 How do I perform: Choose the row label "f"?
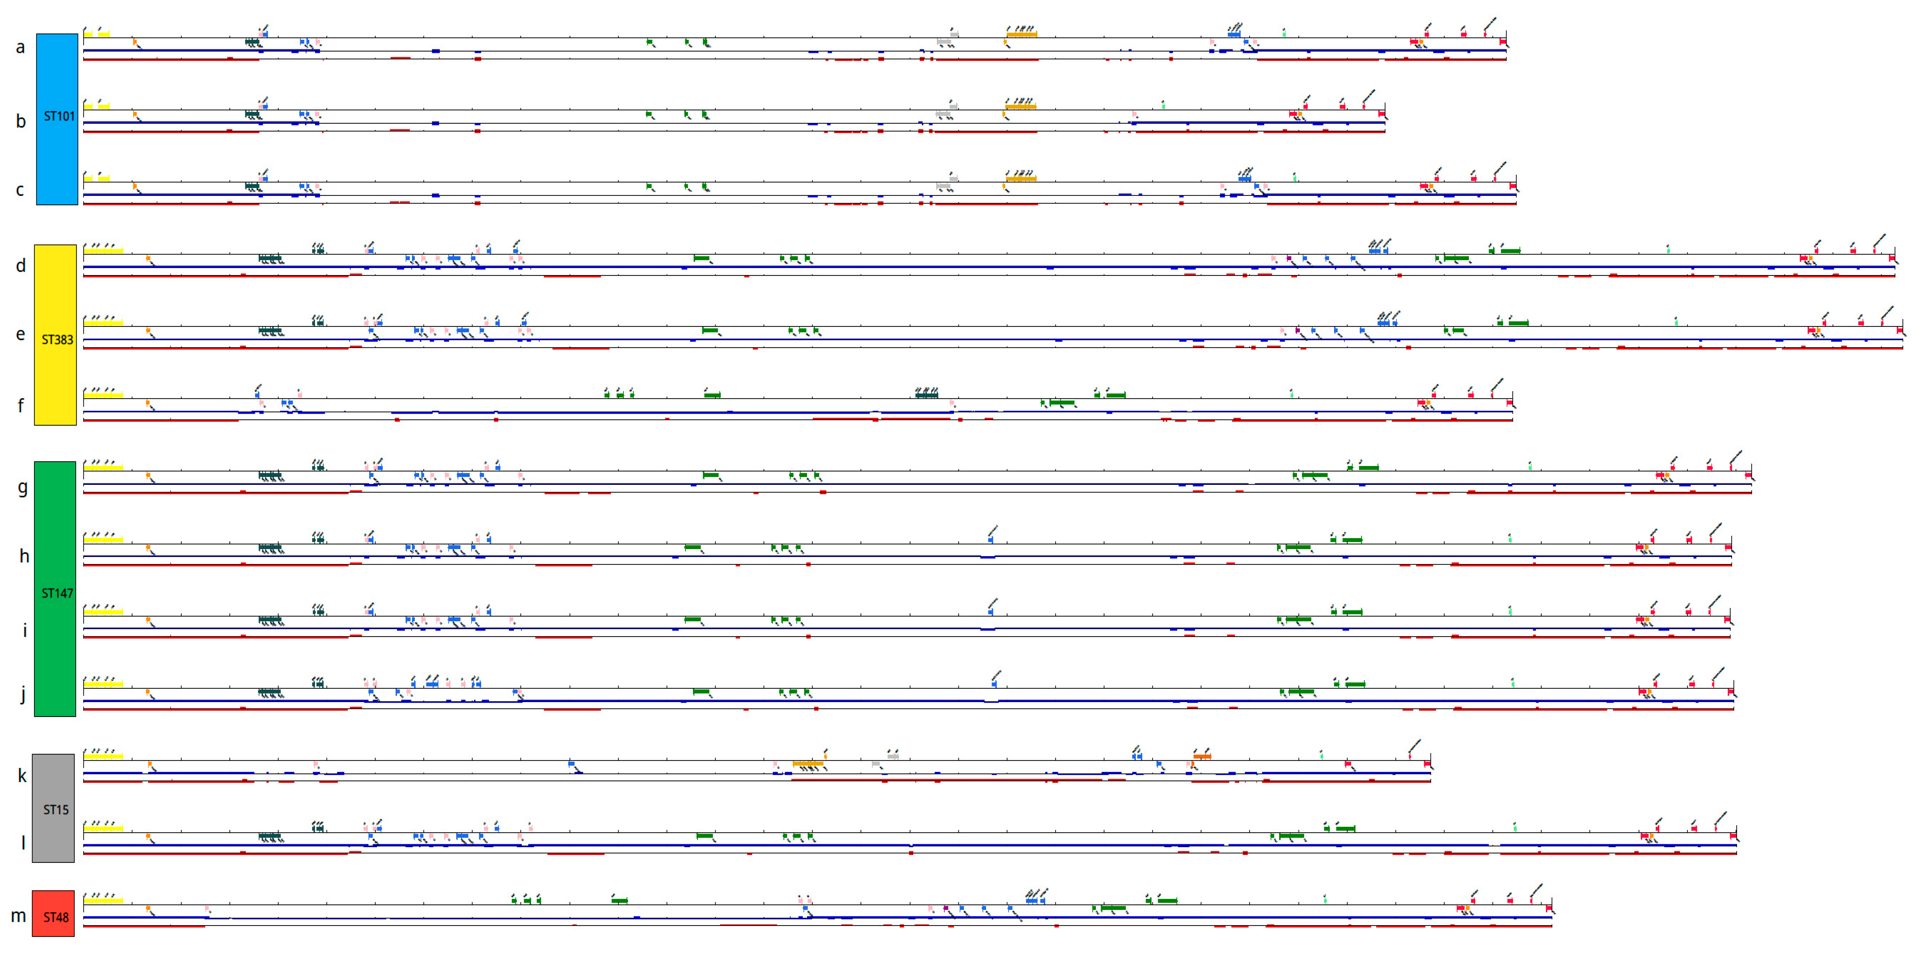click(x=21, y=405)
